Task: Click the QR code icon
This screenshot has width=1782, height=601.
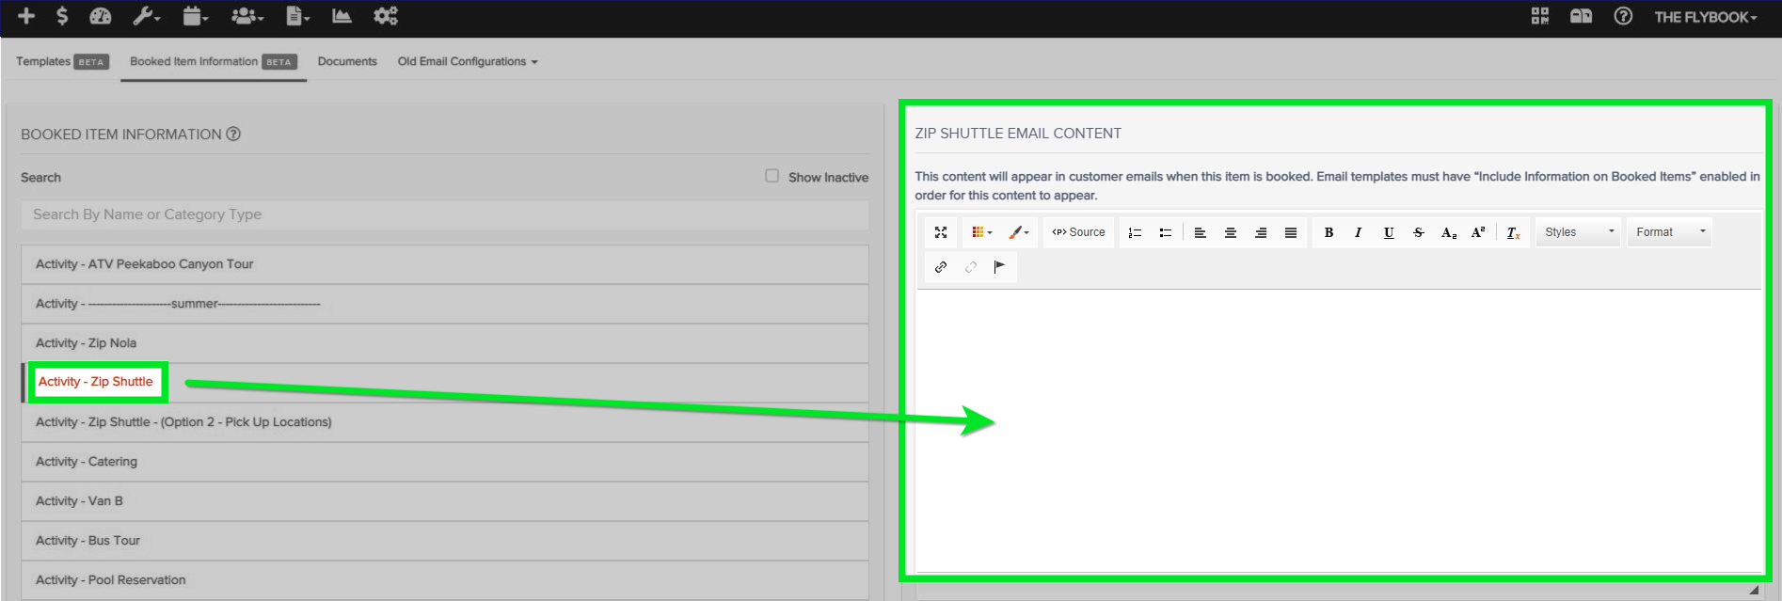Action: [x=1539, y=16]
